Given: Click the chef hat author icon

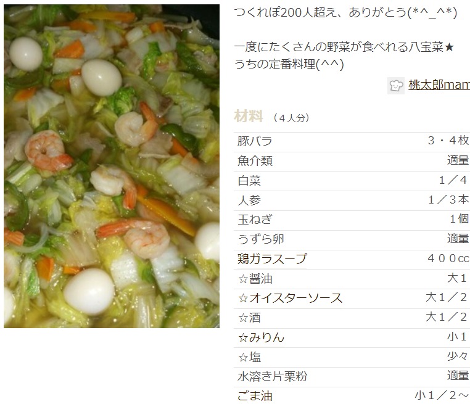Looking at the screenshot, I should [x=395, y=86].
